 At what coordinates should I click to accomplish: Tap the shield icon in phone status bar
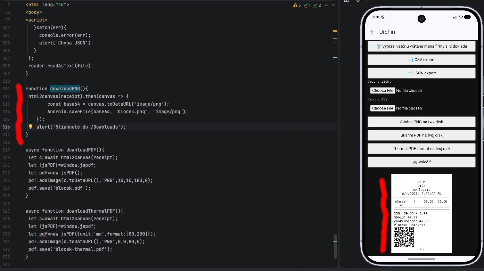point(383,17)
